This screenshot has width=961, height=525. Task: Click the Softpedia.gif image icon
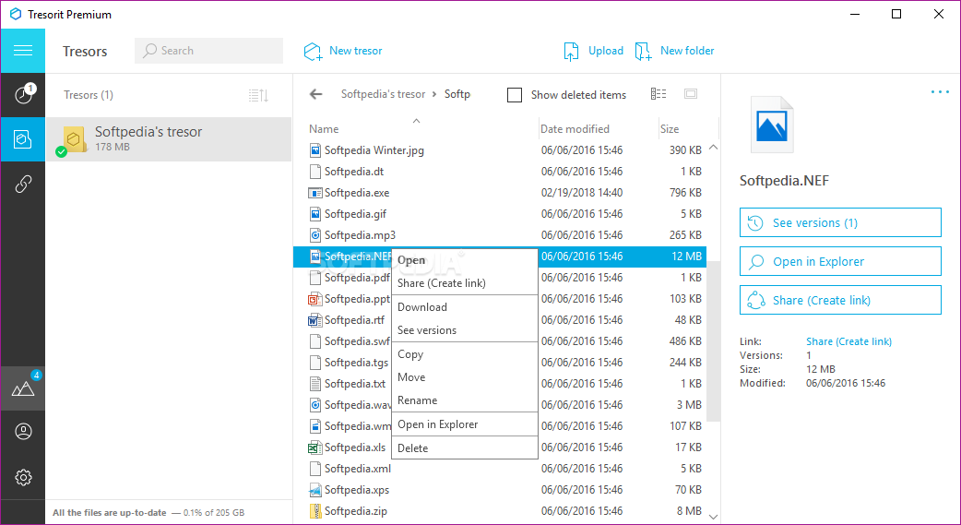coord(315,214)
